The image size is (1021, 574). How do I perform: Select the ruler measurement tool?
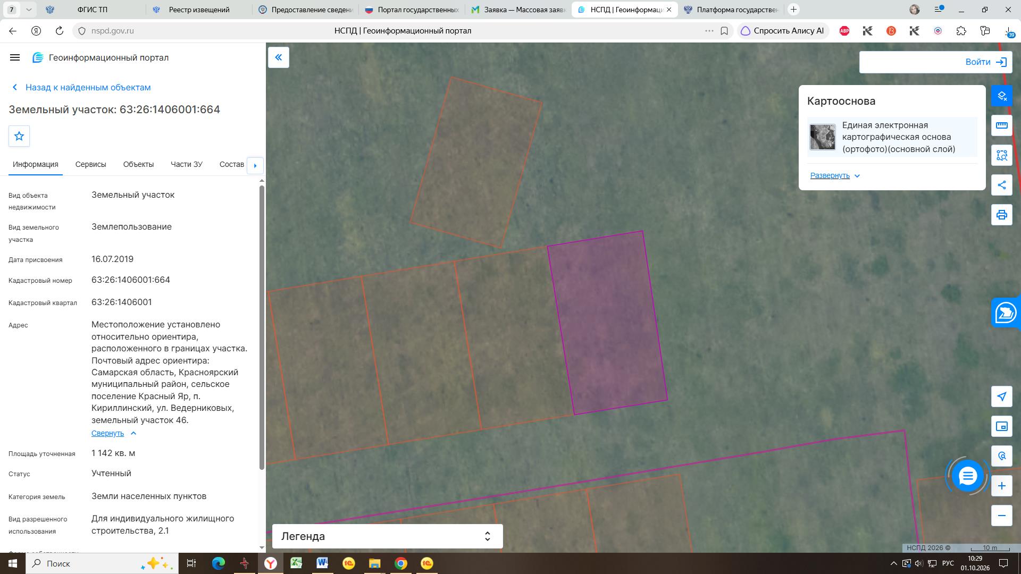click(x=1002, y=125)
